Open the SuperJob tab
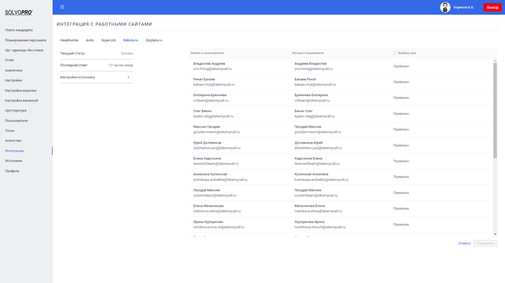Viewport: 505px width, 283px height. (108, 40)
